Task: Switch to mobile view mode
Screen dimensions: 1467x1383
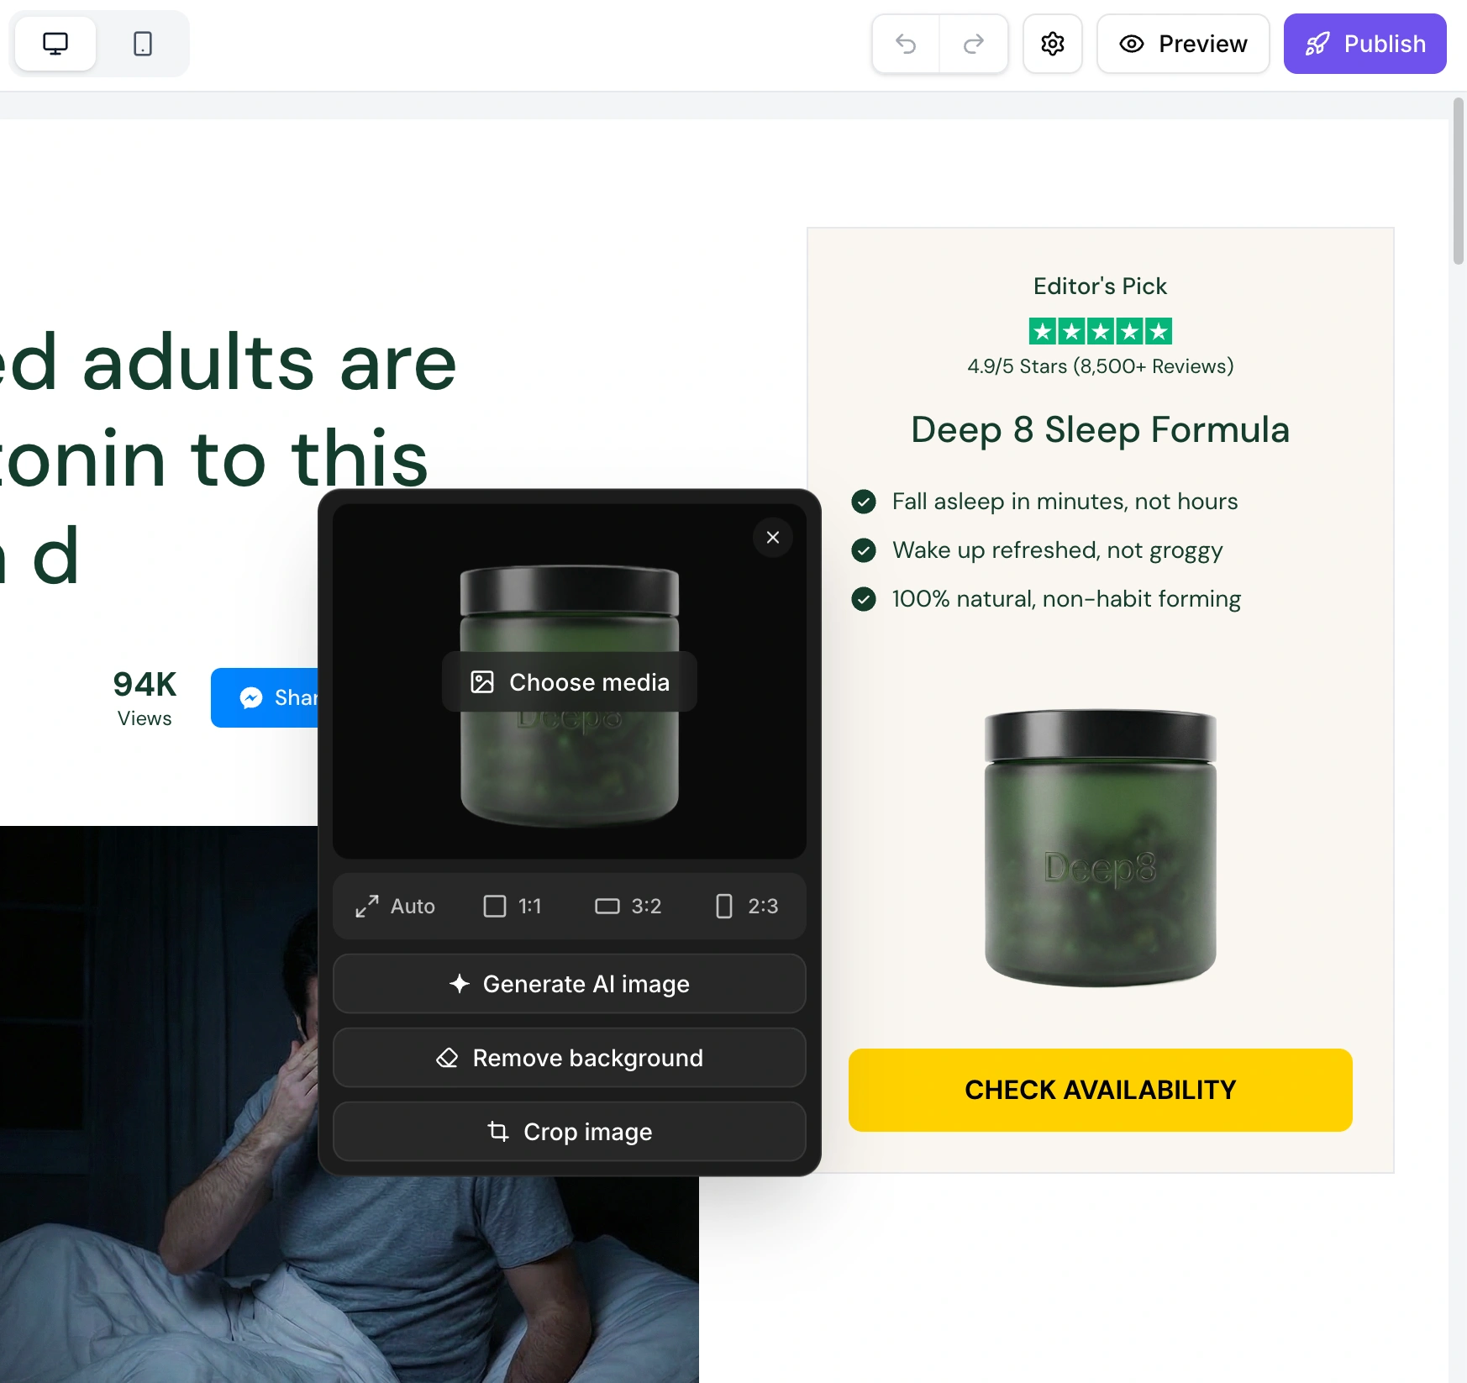Action: [143, 44]
